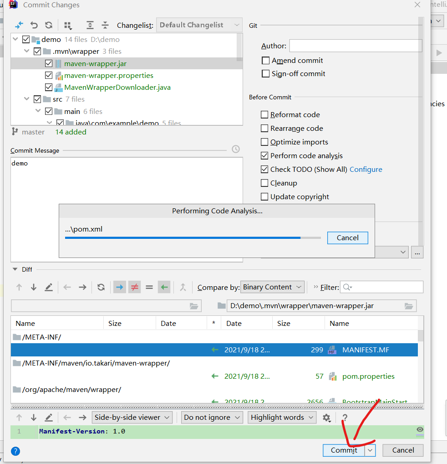The image size is (447, 464).
Task: Collapse the .mvn\wrapper folder node
Action: 27,51
